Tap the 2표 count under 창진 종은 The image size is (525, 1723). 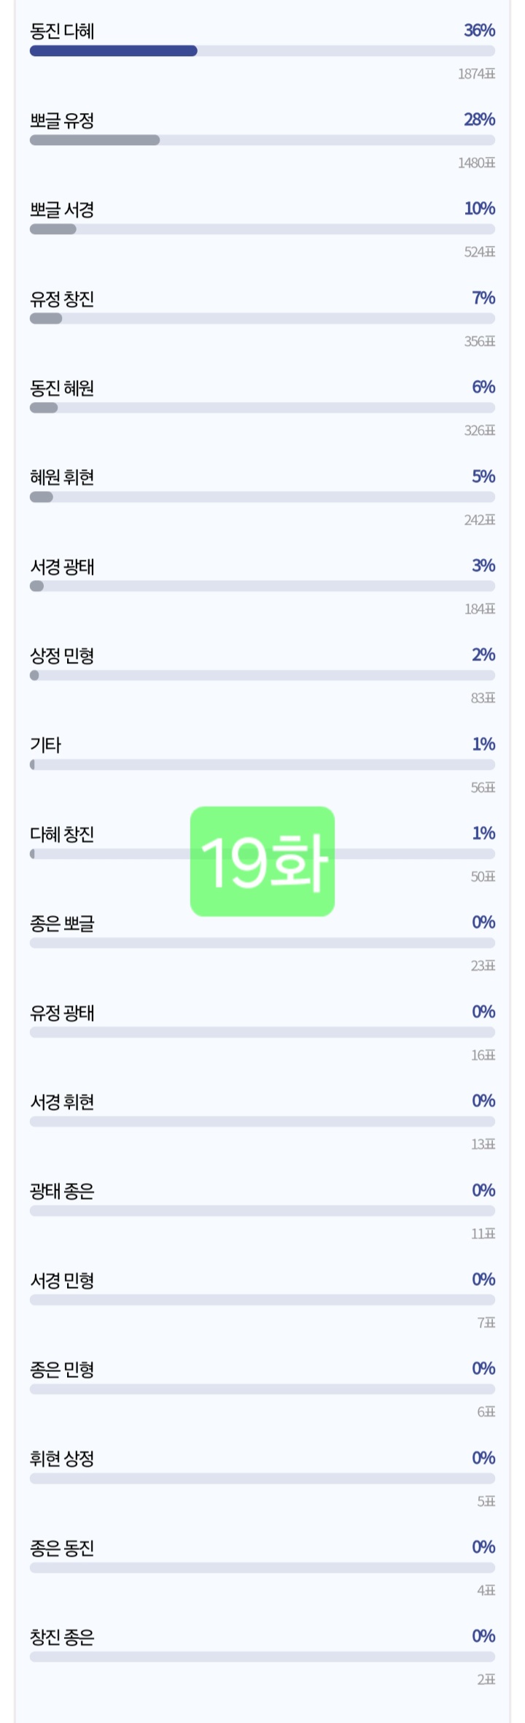[x=486, y=1680]
